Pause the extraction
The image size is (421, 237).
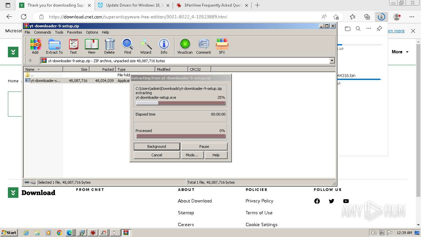pyautogui.click(x=204, y=146)
